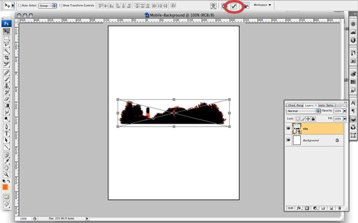Click the Background layer thumbnail
This screenshot has height=223, width=358.
click(x=297, y=140)
